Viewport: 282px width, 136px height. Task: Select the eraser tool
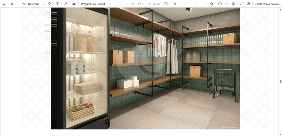(49, 4)
